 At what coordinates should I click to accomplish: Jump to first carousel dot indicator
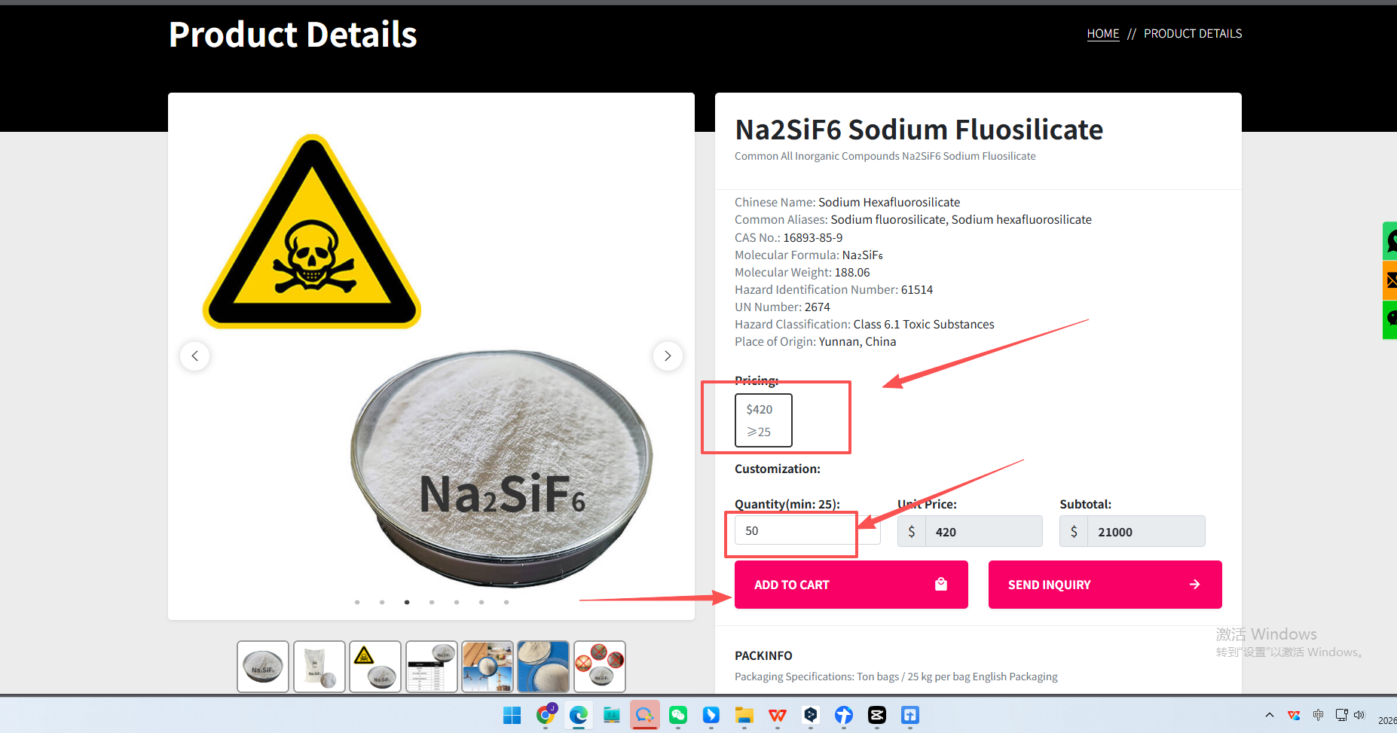(357, 602)
